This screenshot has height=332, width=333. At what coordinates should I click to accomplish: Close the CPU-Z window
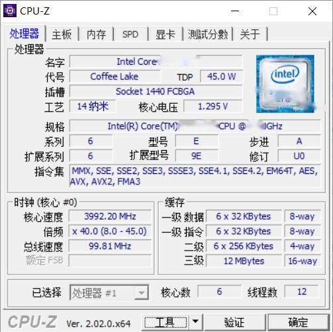click(312, 11)
